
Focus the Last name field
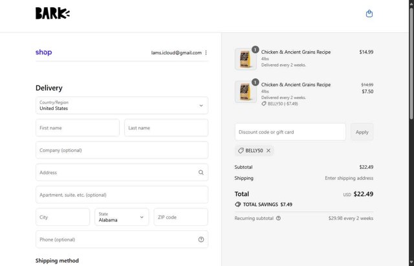[x=166, y=128]
